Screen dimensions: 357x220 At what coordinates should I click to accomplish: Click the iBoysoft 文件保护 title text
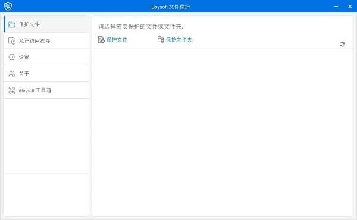click(170, 7)
